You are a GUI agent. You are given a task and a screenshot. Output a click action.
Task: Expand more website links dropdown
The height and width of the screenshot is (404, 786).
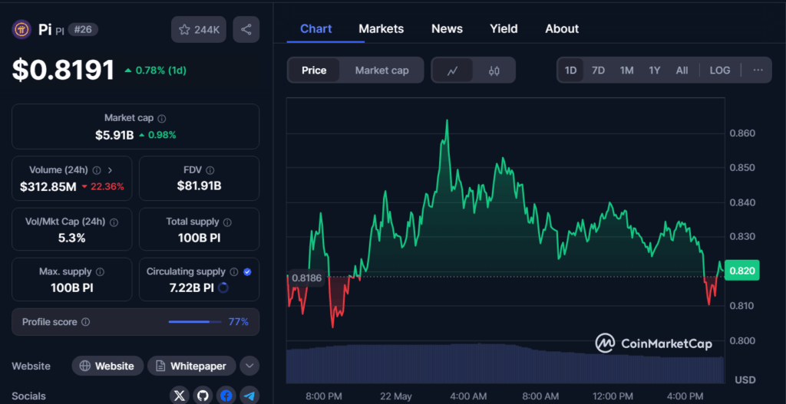[249, 366]
